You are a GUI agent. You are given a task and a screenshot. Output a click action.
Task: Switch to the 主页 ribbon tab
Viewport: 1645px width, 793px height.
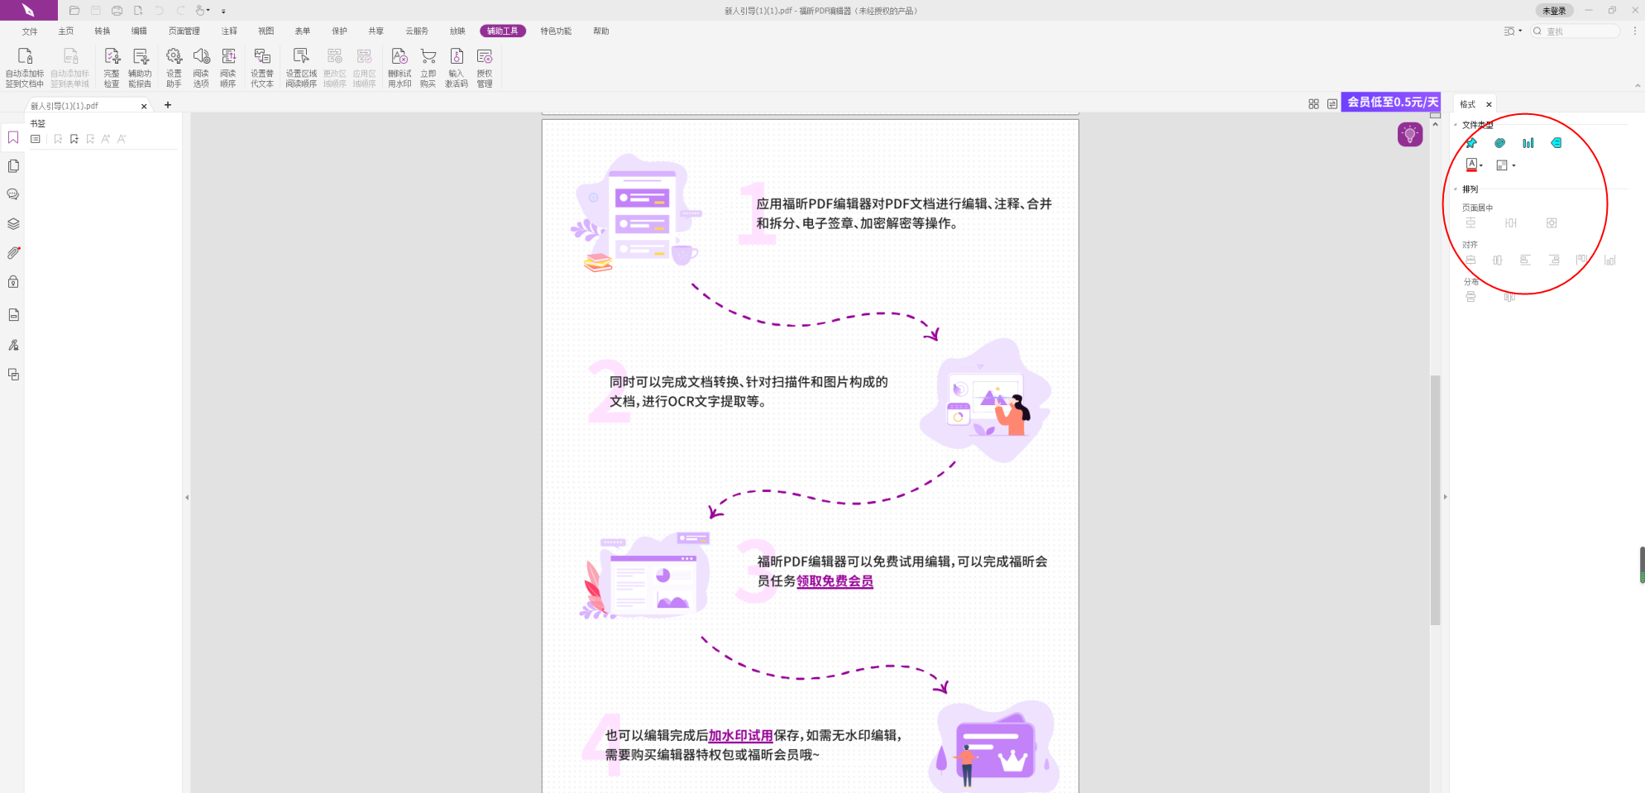point(65,31)
